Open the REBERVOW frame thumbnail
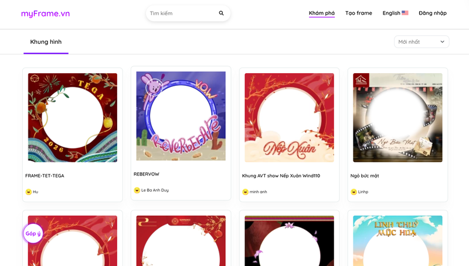 pyautogui.click(x=181, y=116)
